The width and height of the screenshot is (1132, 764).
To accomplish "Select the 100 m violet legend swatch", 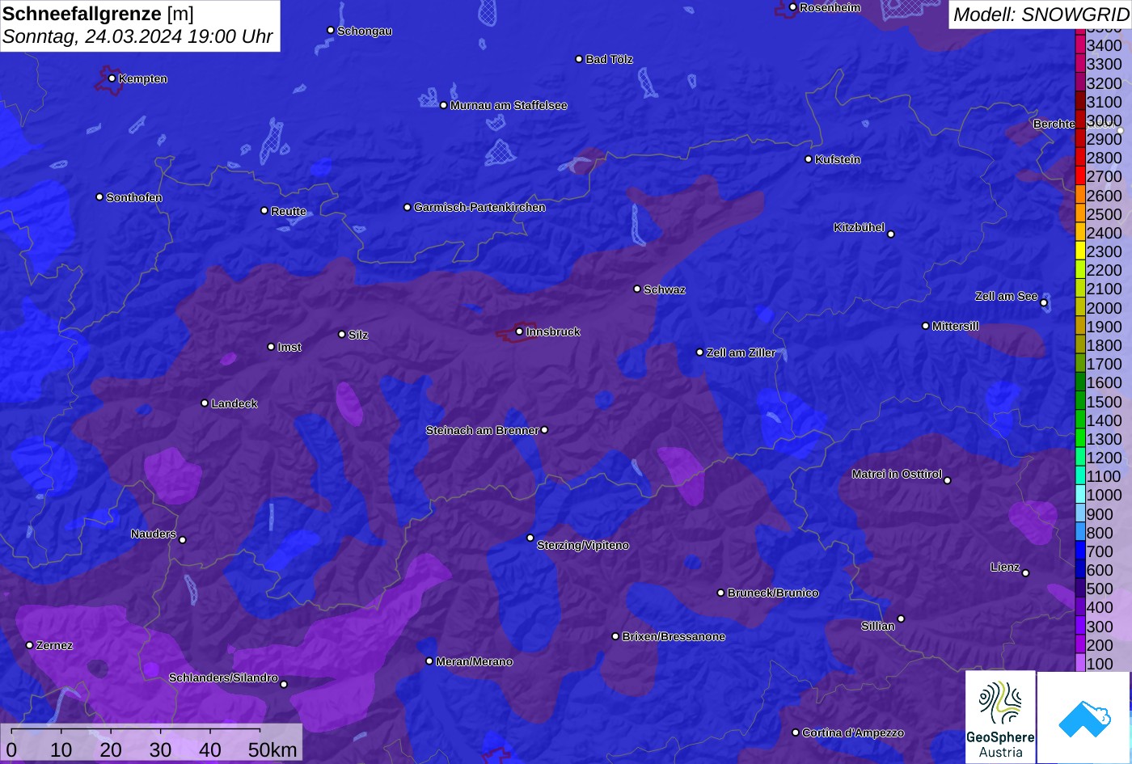I will click(1079, 664).
